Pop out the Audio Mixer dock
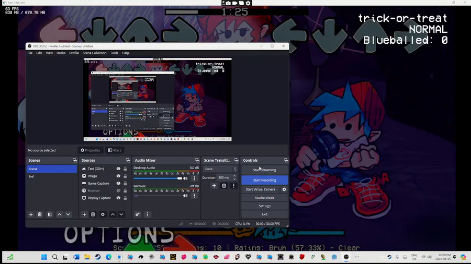This screenshot has width=471, height=264. click(x=197, y=161)
